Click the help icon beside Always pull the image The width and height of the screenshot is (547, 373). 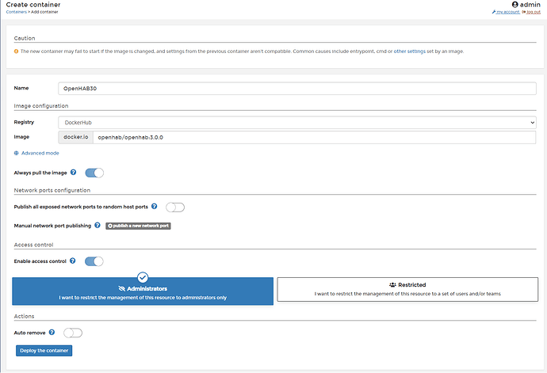pos(73,172)
